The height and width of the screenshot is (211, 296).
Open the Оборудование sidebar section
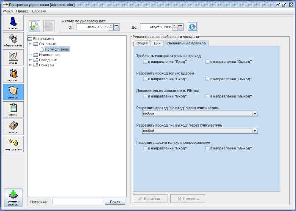(x=13, y=41)
